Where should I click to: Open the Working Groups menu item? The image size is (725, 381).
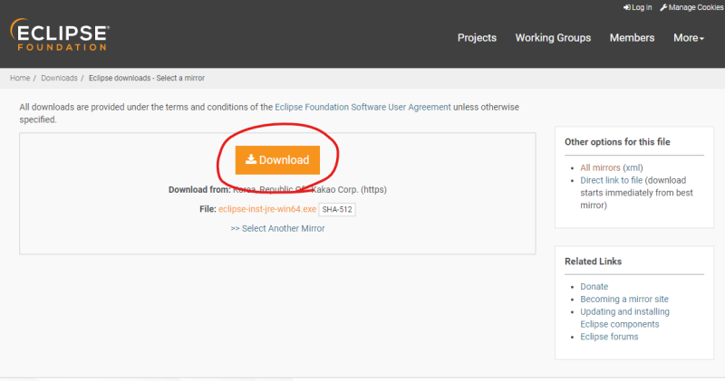[x=553, y=38]
